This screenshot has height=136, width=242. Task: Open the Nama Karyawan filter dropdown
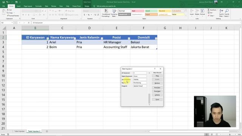75,39
